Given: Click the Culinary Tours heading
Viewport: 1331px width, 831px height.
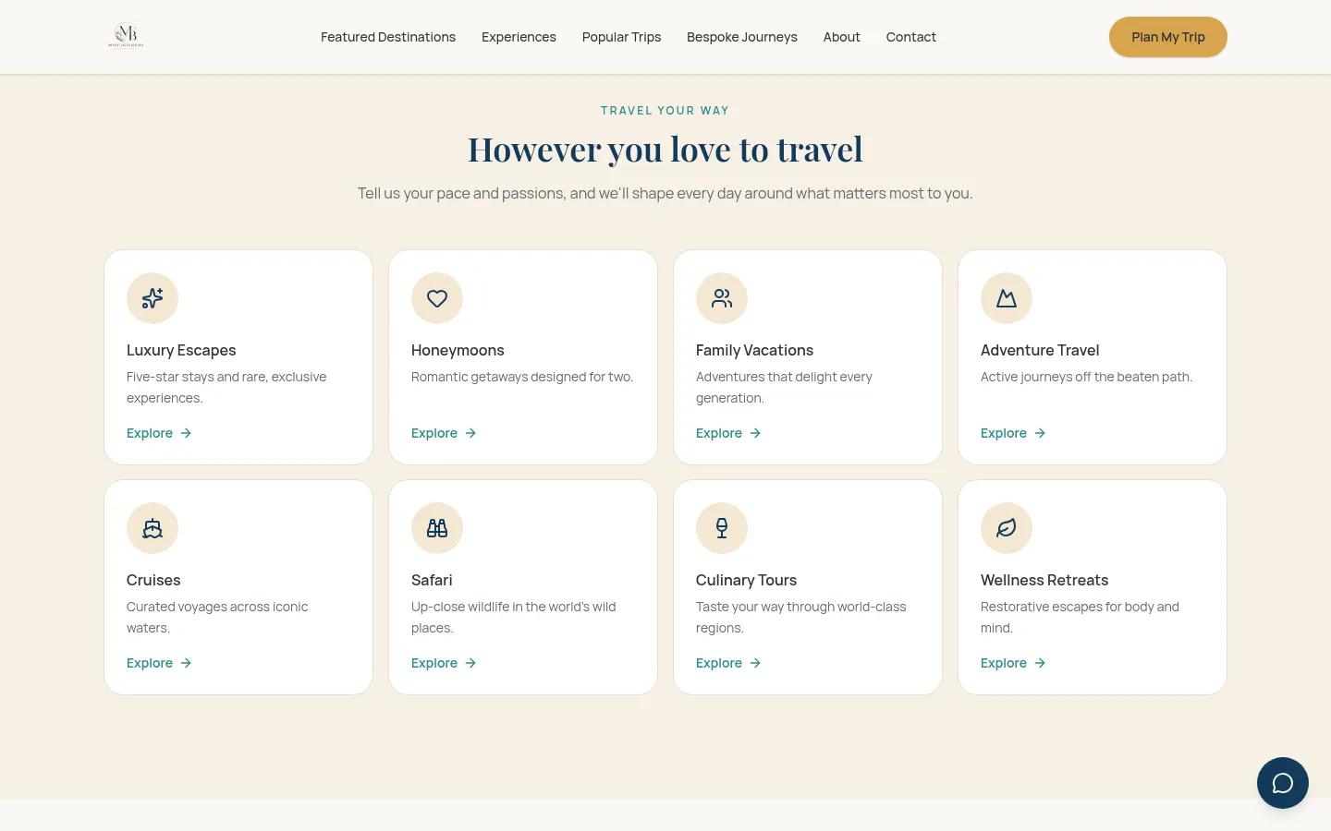Looking at the screenshot, I should coord(746,580).
